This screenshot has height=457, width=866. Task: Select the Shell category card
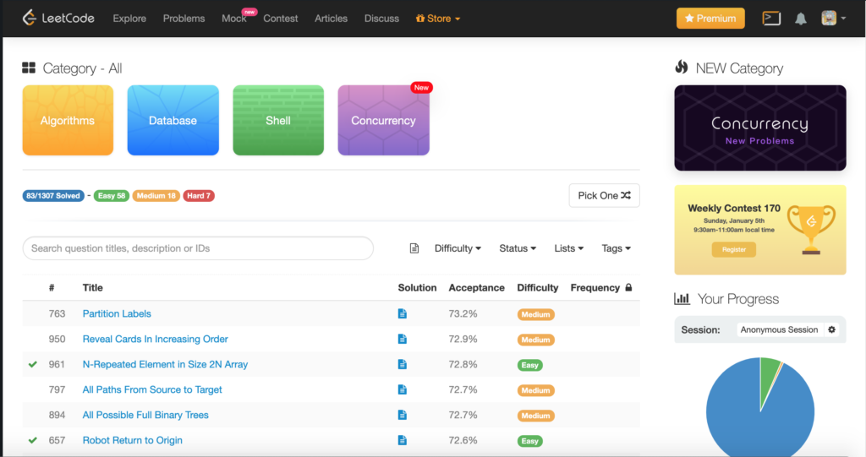(278, 120)
